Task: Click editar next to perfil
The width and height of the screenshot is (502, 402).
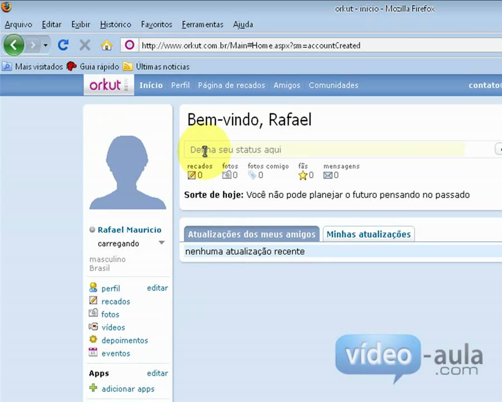Action: tap(157, 288)
